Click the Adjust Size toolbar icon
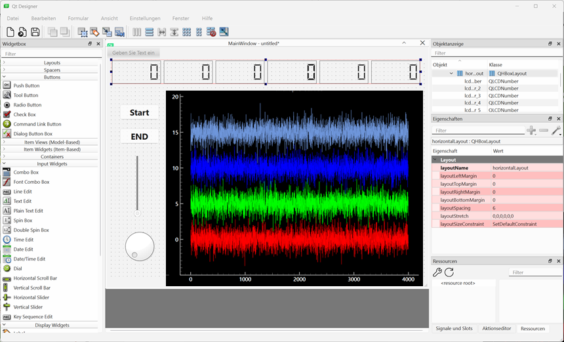564x342 pixels. (x=224, y=32)
